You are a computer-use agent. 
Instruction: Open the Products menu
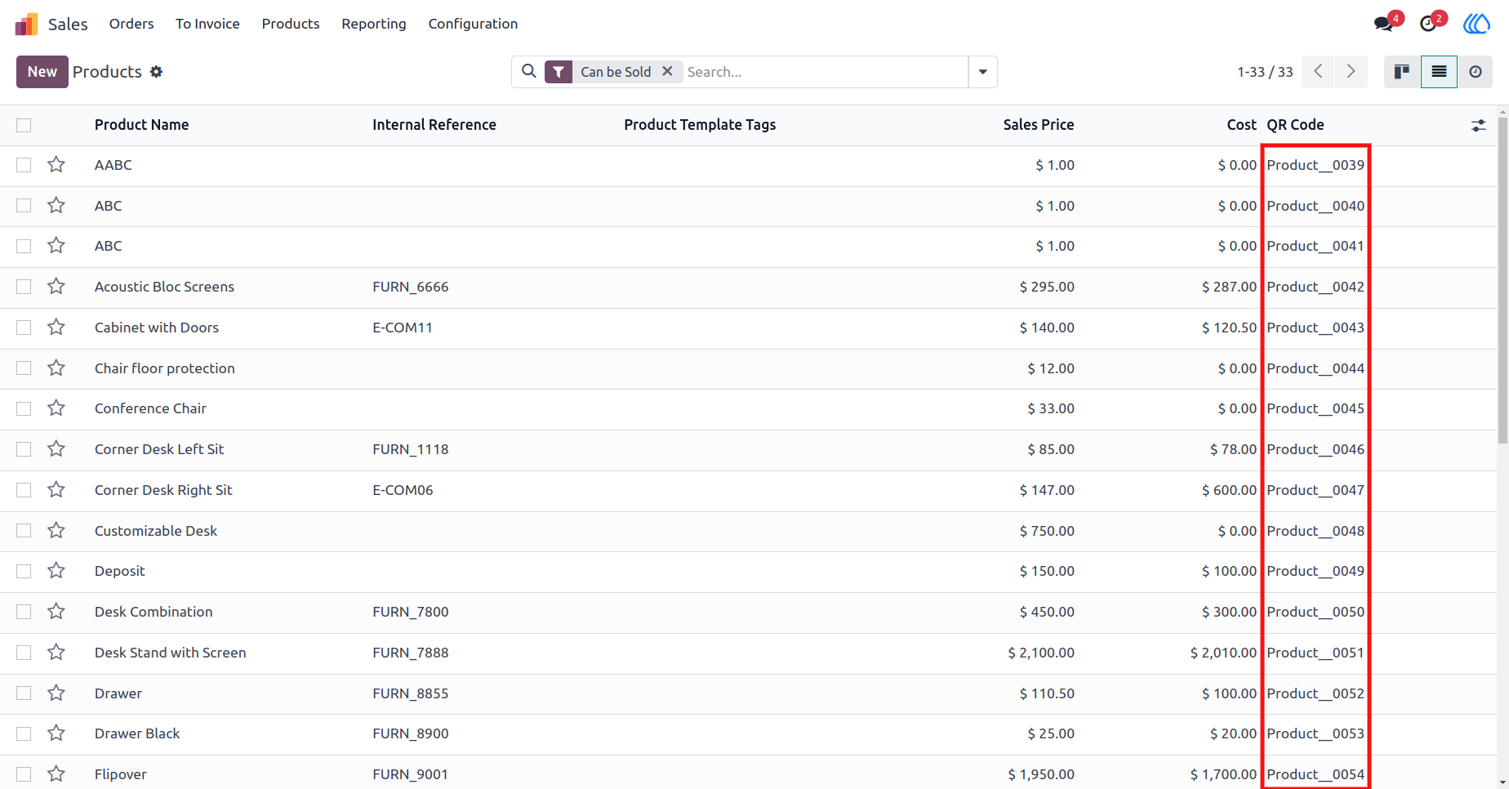tap(291, 24)
